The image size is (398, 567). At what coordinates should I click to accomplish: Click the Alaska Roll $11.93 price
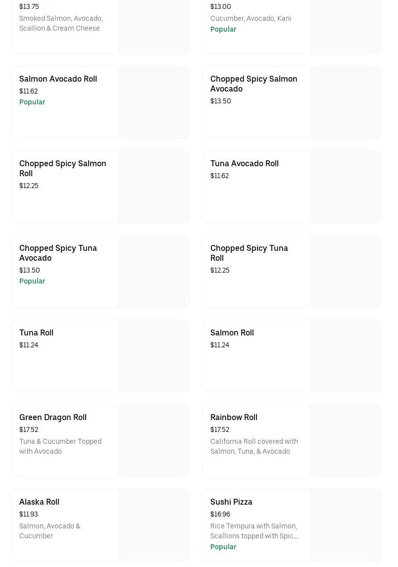coord(28,514)
